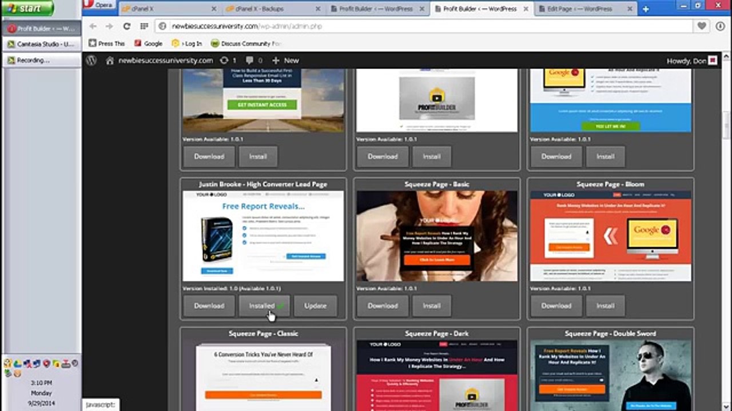The width and height of the screenshot is (732, 411).
Task: Open the comments bubble icon showing 0
Action: (254, 61)
